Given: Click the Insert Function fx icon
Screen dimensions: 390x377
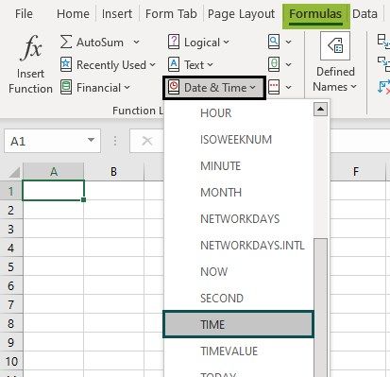Looking at the screenshot, I should point(31,48).
